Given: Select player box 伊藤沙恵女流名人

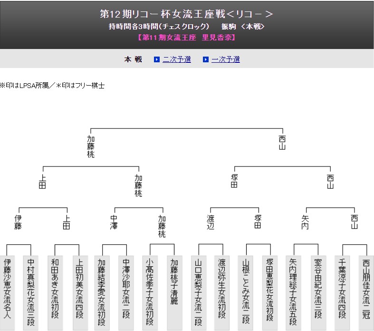Looking at the screenshot, I should [x=7, y=293].
